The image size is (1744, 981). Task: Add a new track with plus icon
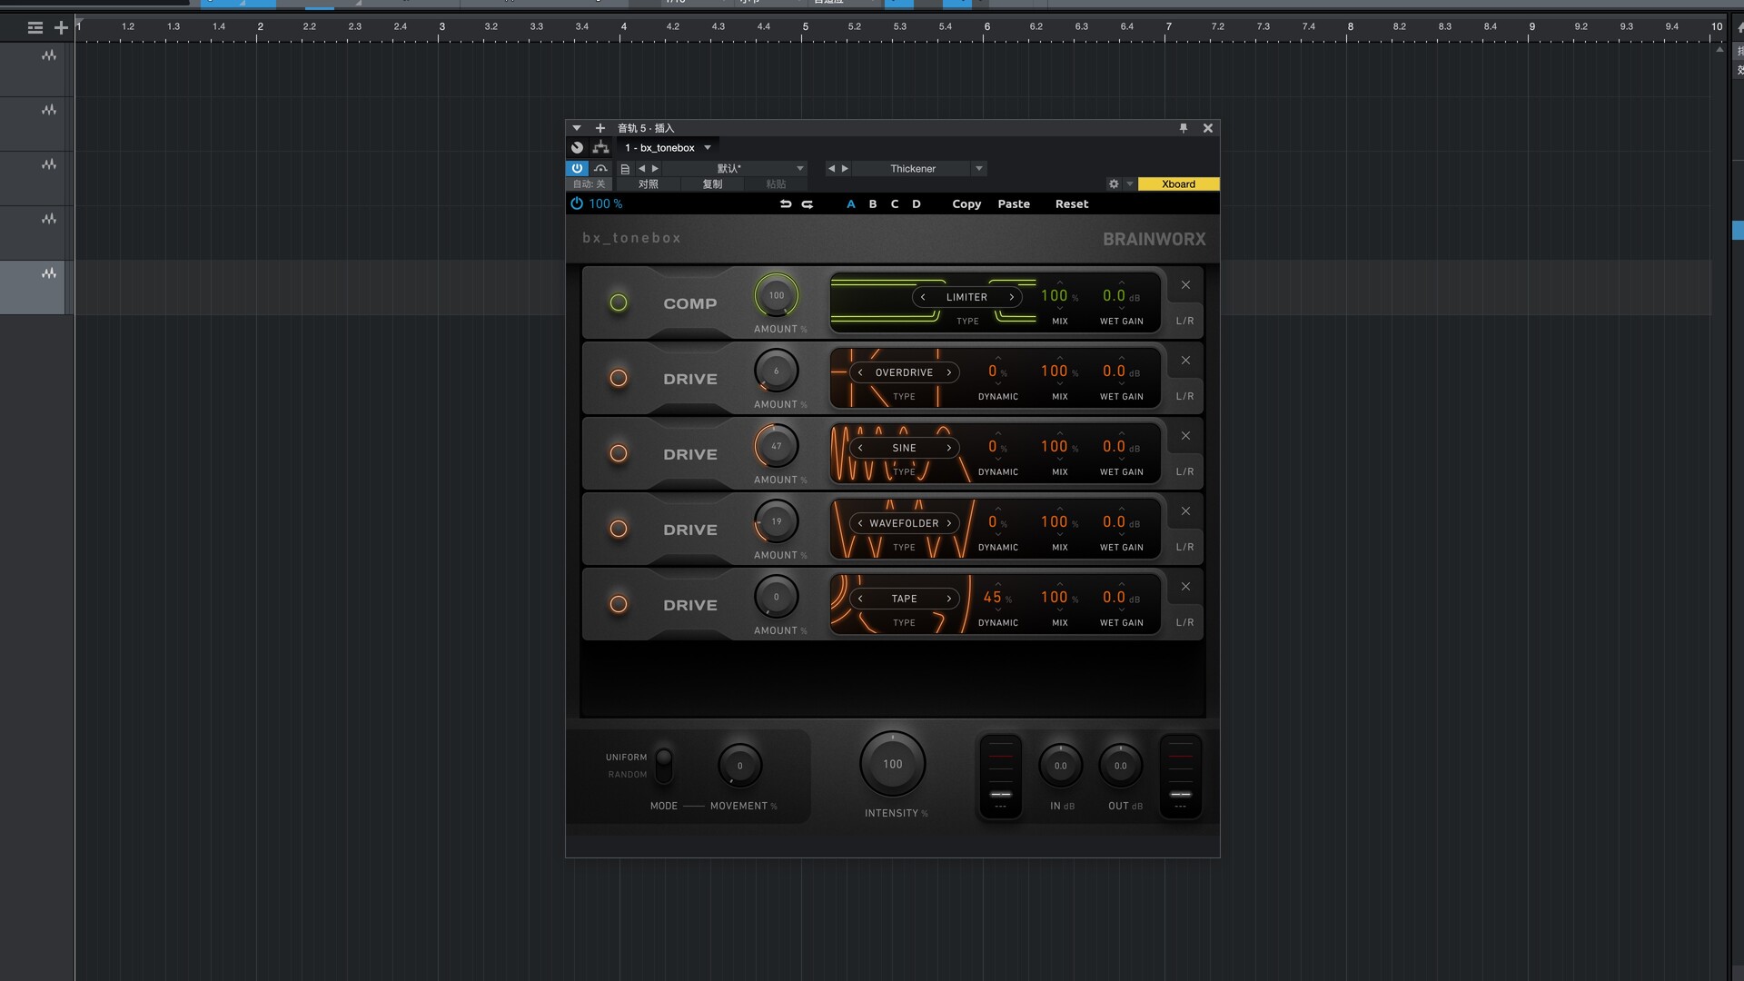pyautogui.click(x=61, y=27)
